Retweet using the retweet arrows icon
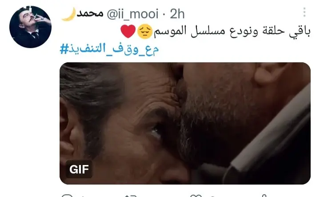 point(131,196)
